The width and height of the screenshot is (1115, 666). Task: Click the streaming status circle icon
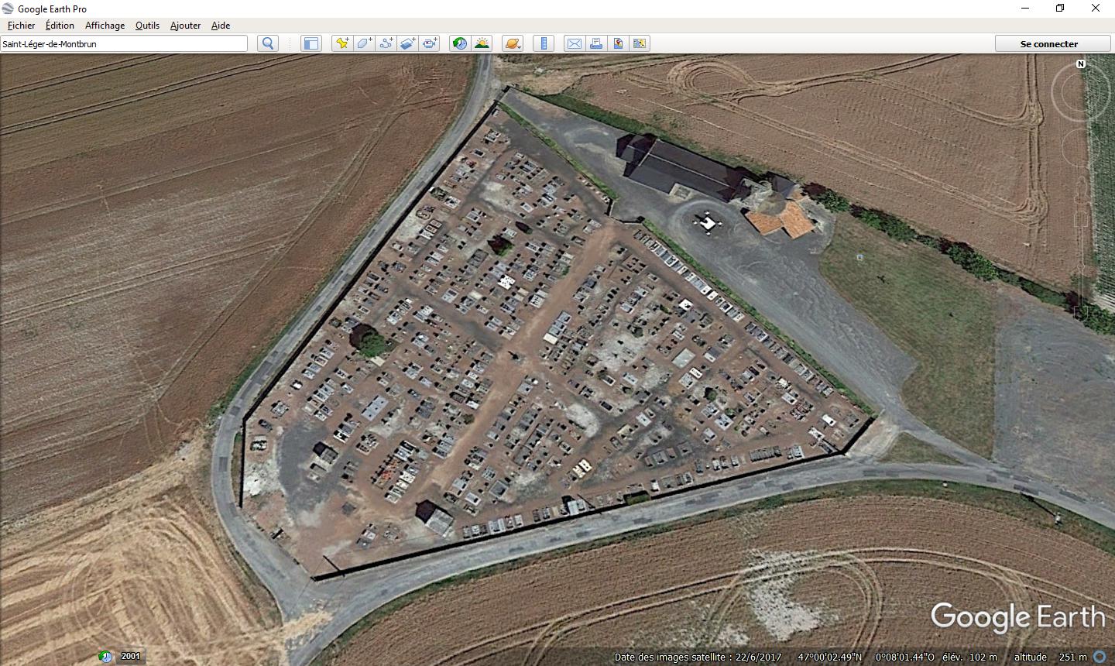pyautogui.click(x=1099, y=657)
